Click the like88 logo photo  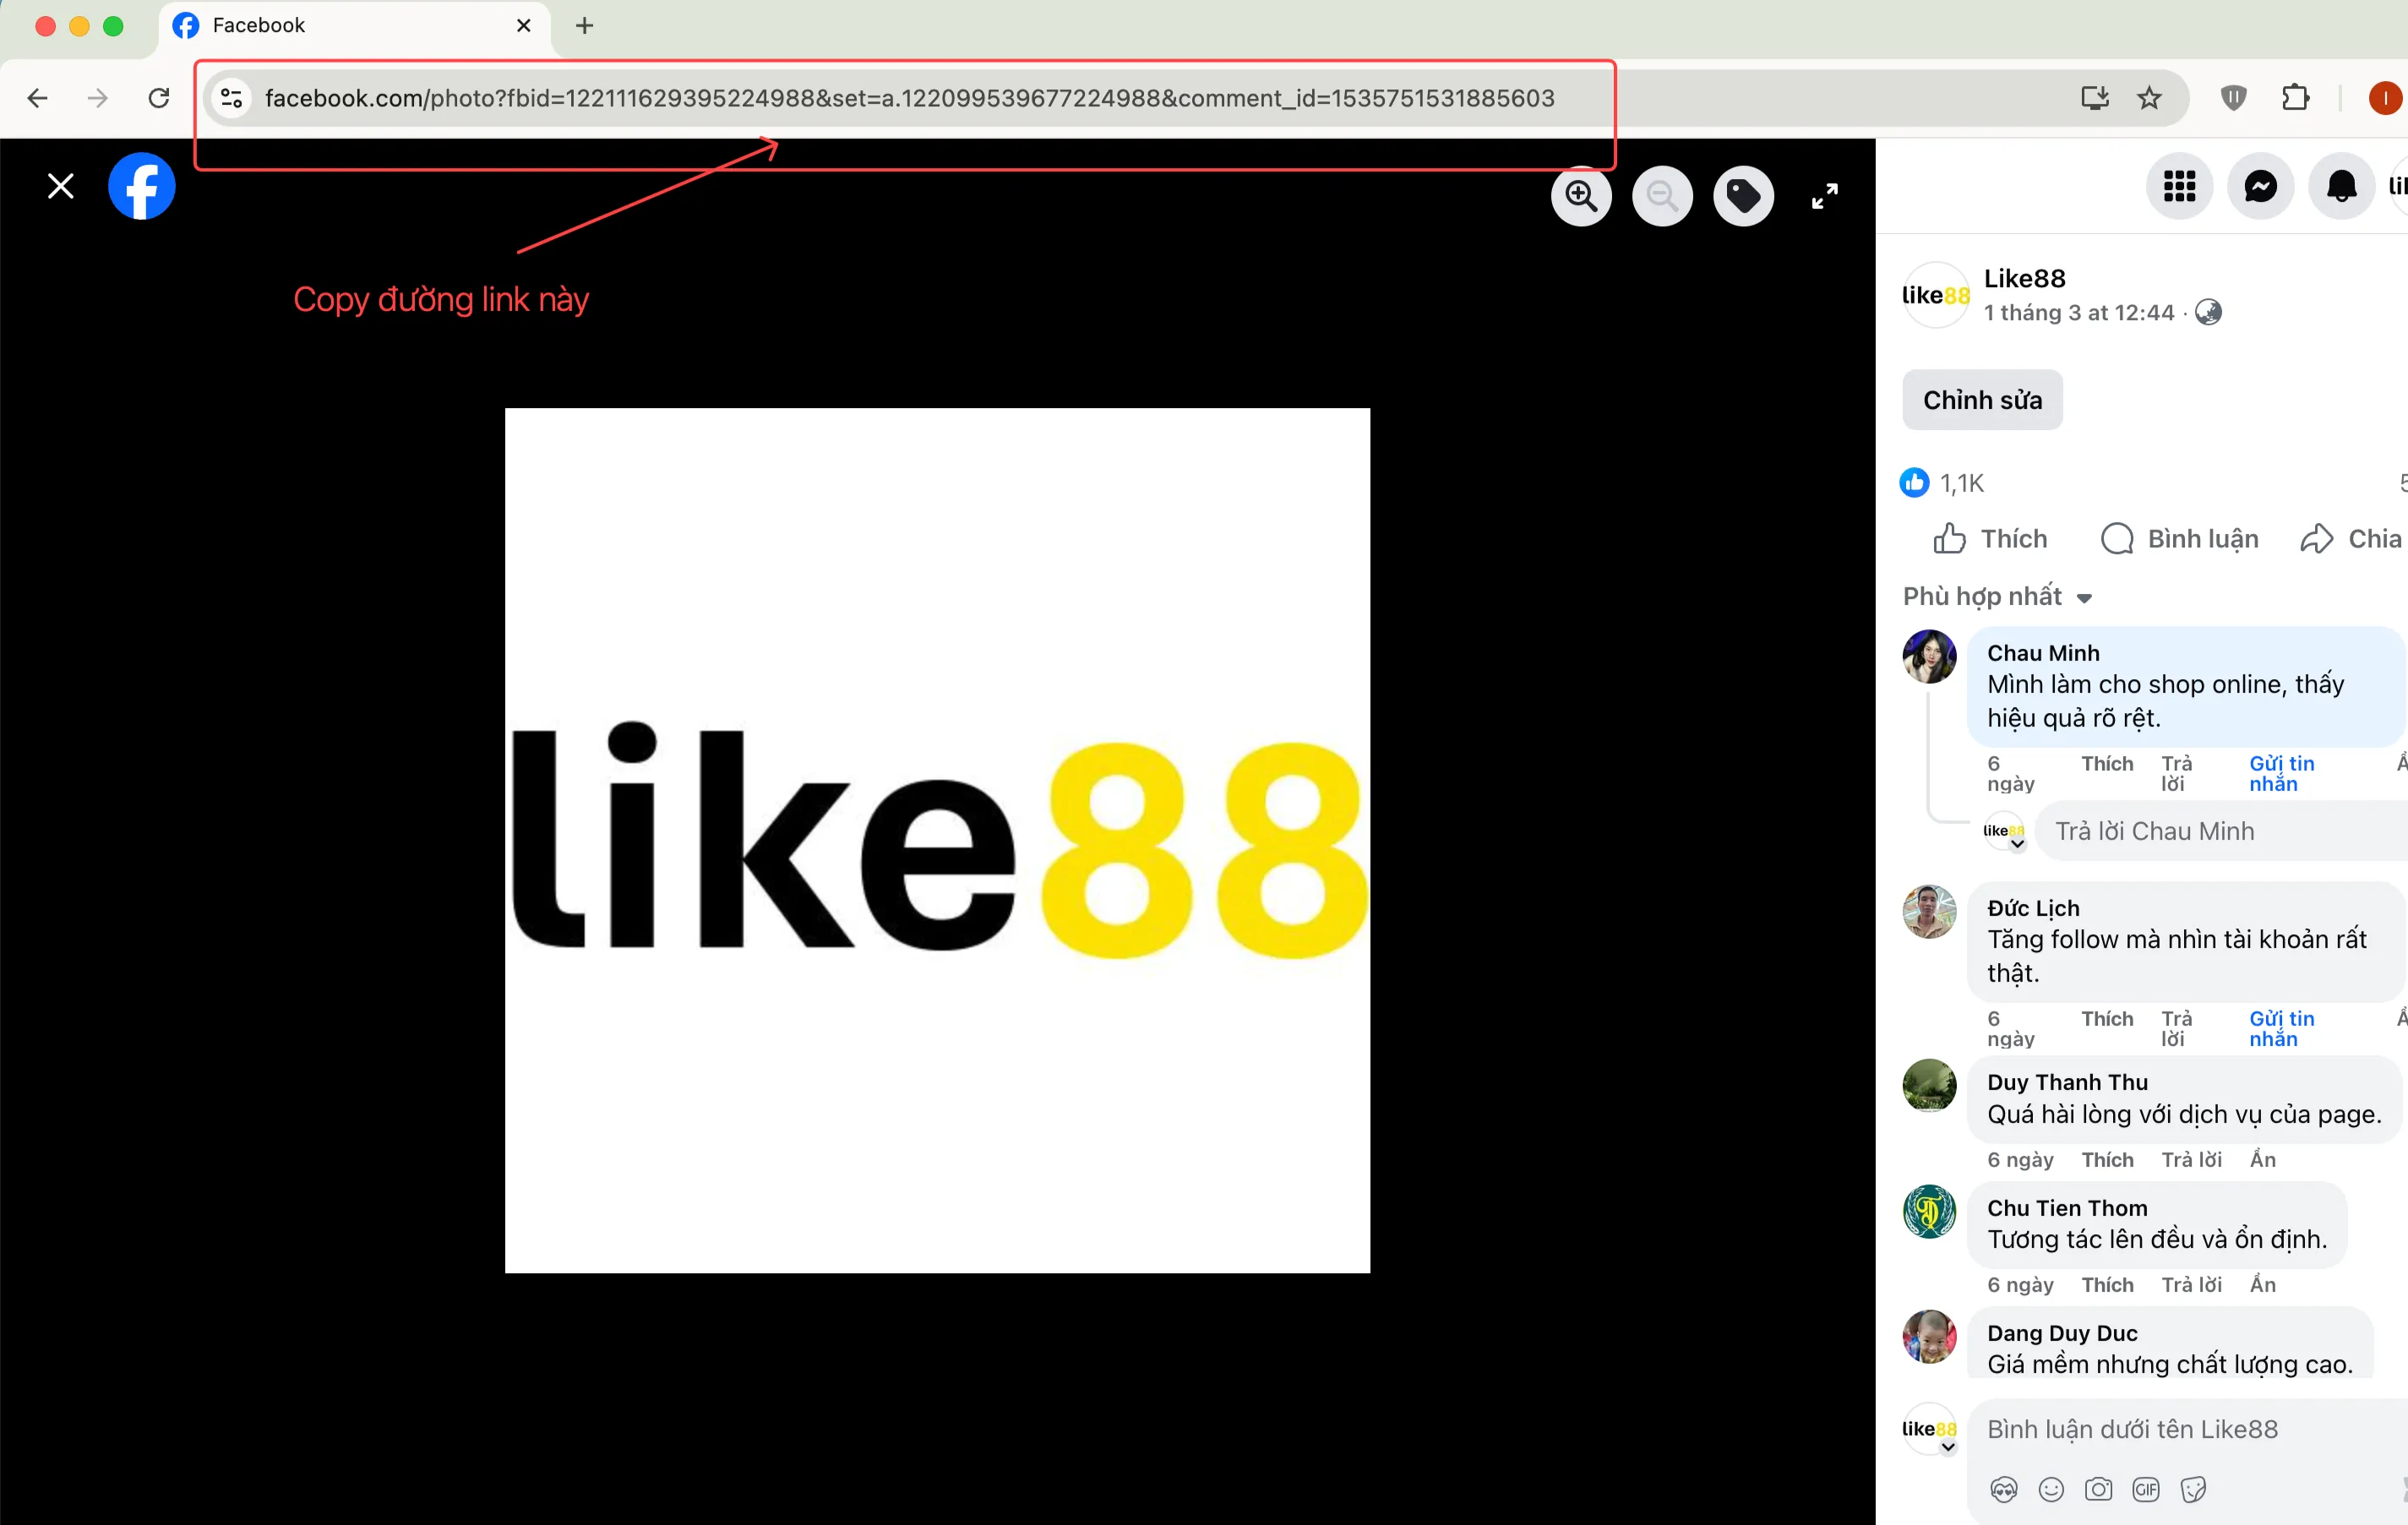937,840
